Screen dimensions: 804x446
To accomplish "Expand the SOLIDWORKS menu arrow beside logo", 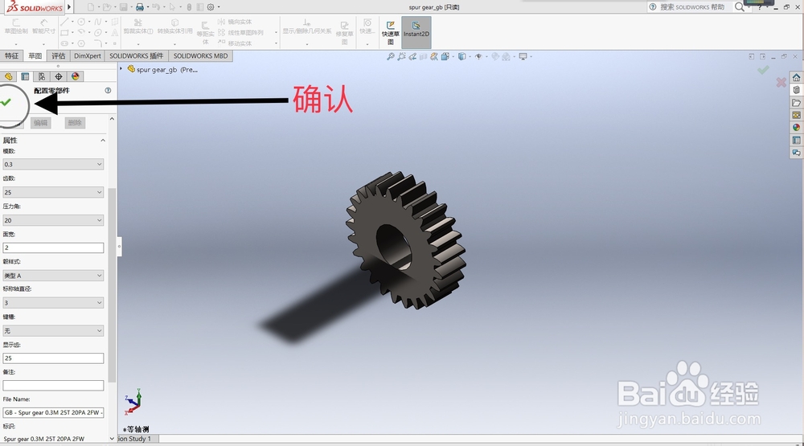I will point(69,7).
